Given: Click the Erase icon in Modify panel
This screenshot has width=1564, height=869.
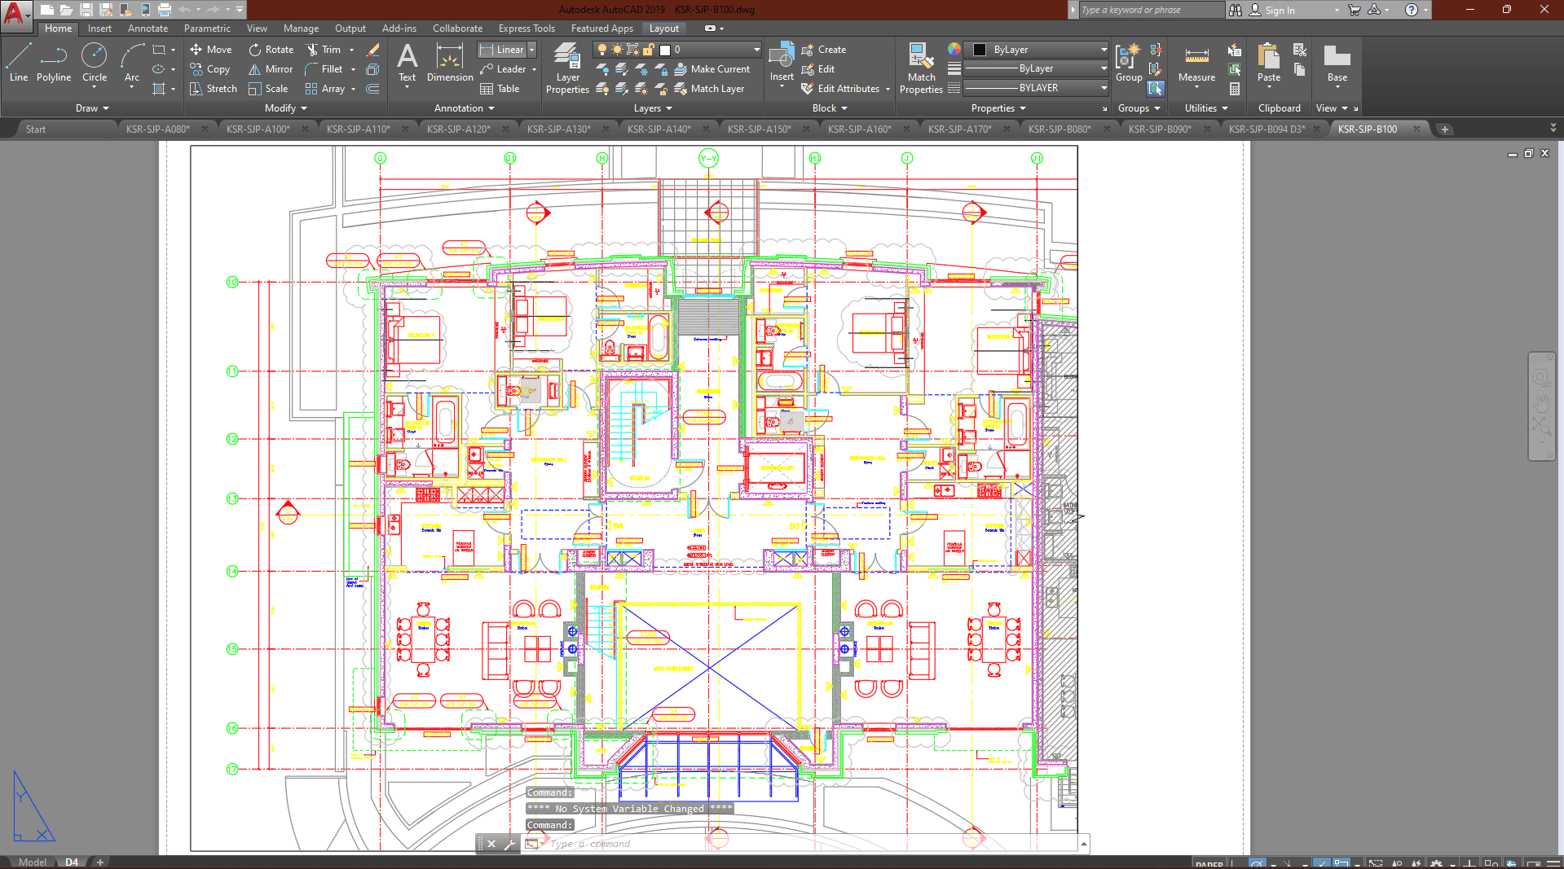Looking at the screenshot, I should (x=373, y=50).
